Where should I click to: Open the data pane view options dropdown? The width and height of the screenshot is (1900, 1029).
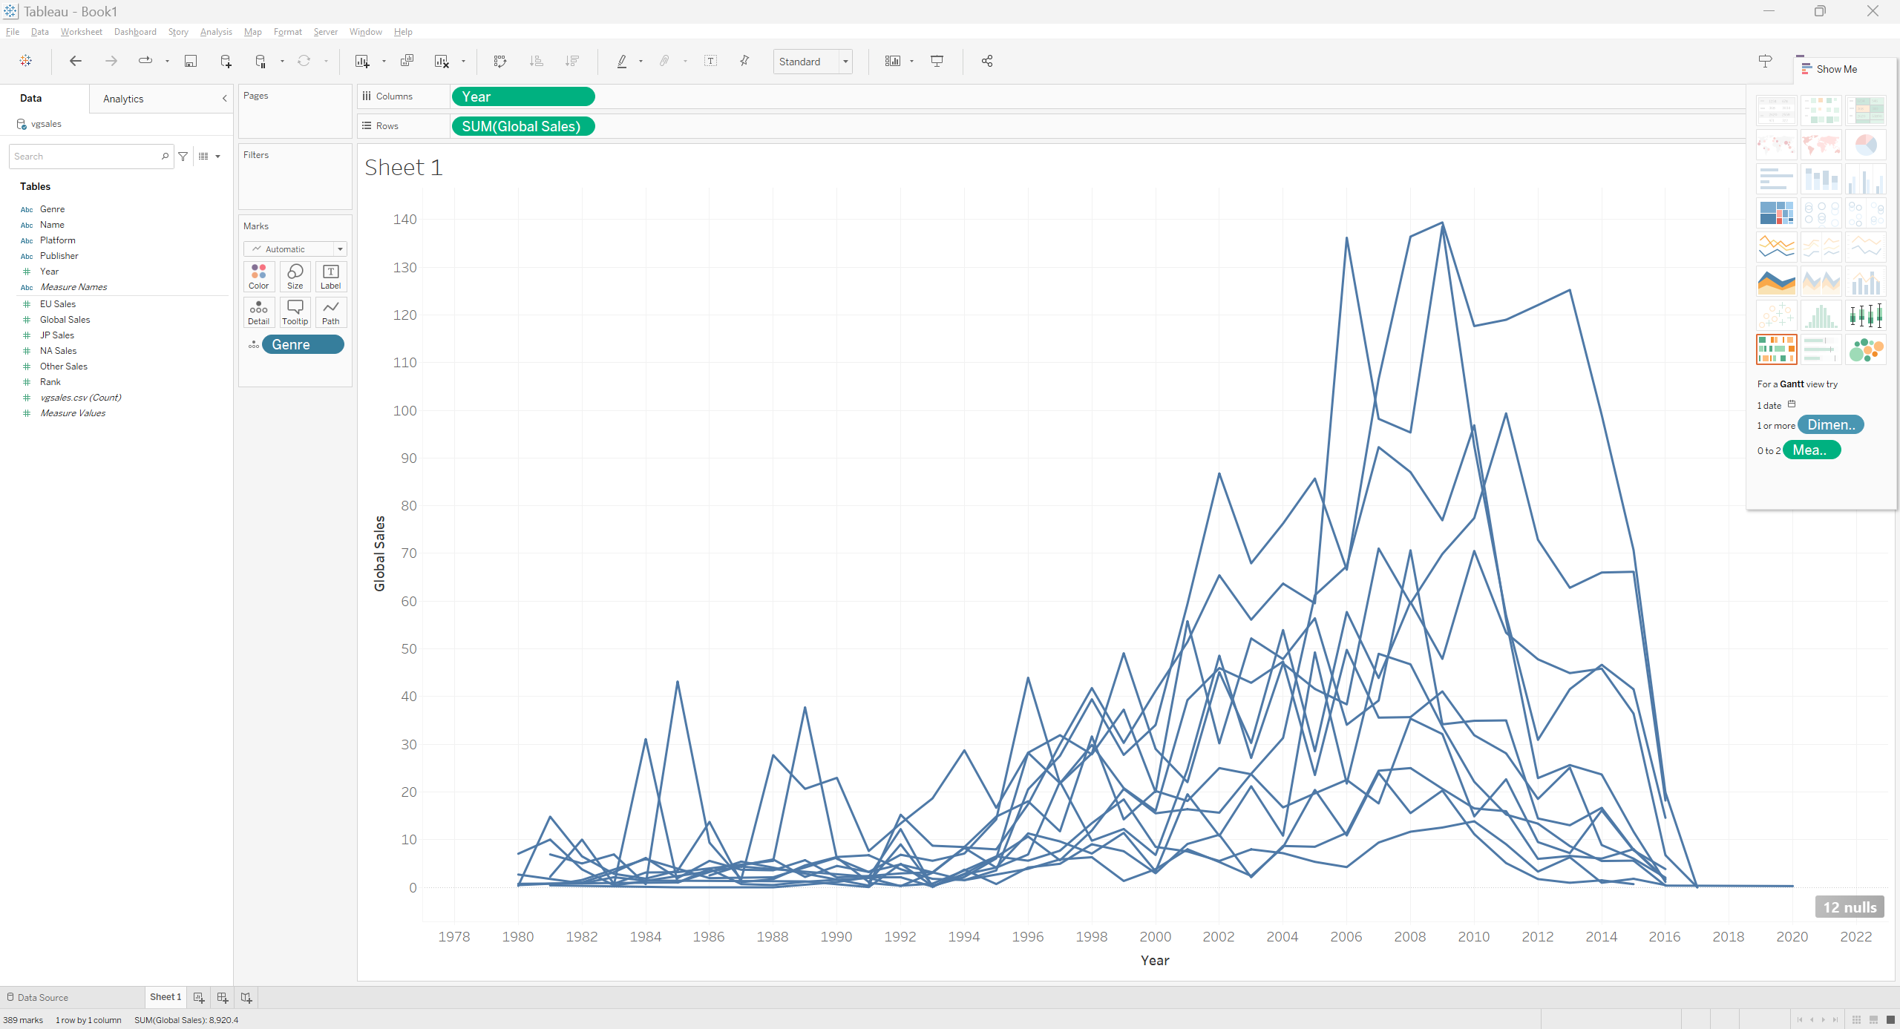[x=210, y=157]
